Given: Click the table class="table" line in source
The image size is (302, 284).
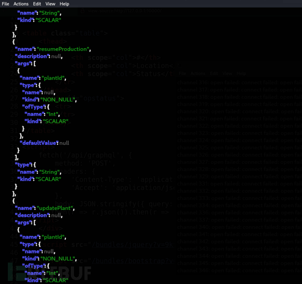Looking at the screenshot, I should [x=65, y=33].
